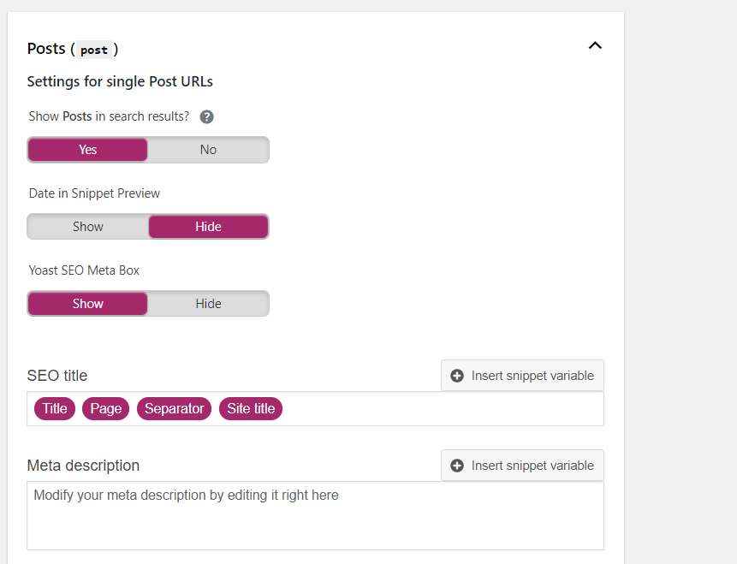Image resolution: width=737 pixels, height=564 pixels.
Task: Select the Separator snippet variable tag
Action: point(174,408)
